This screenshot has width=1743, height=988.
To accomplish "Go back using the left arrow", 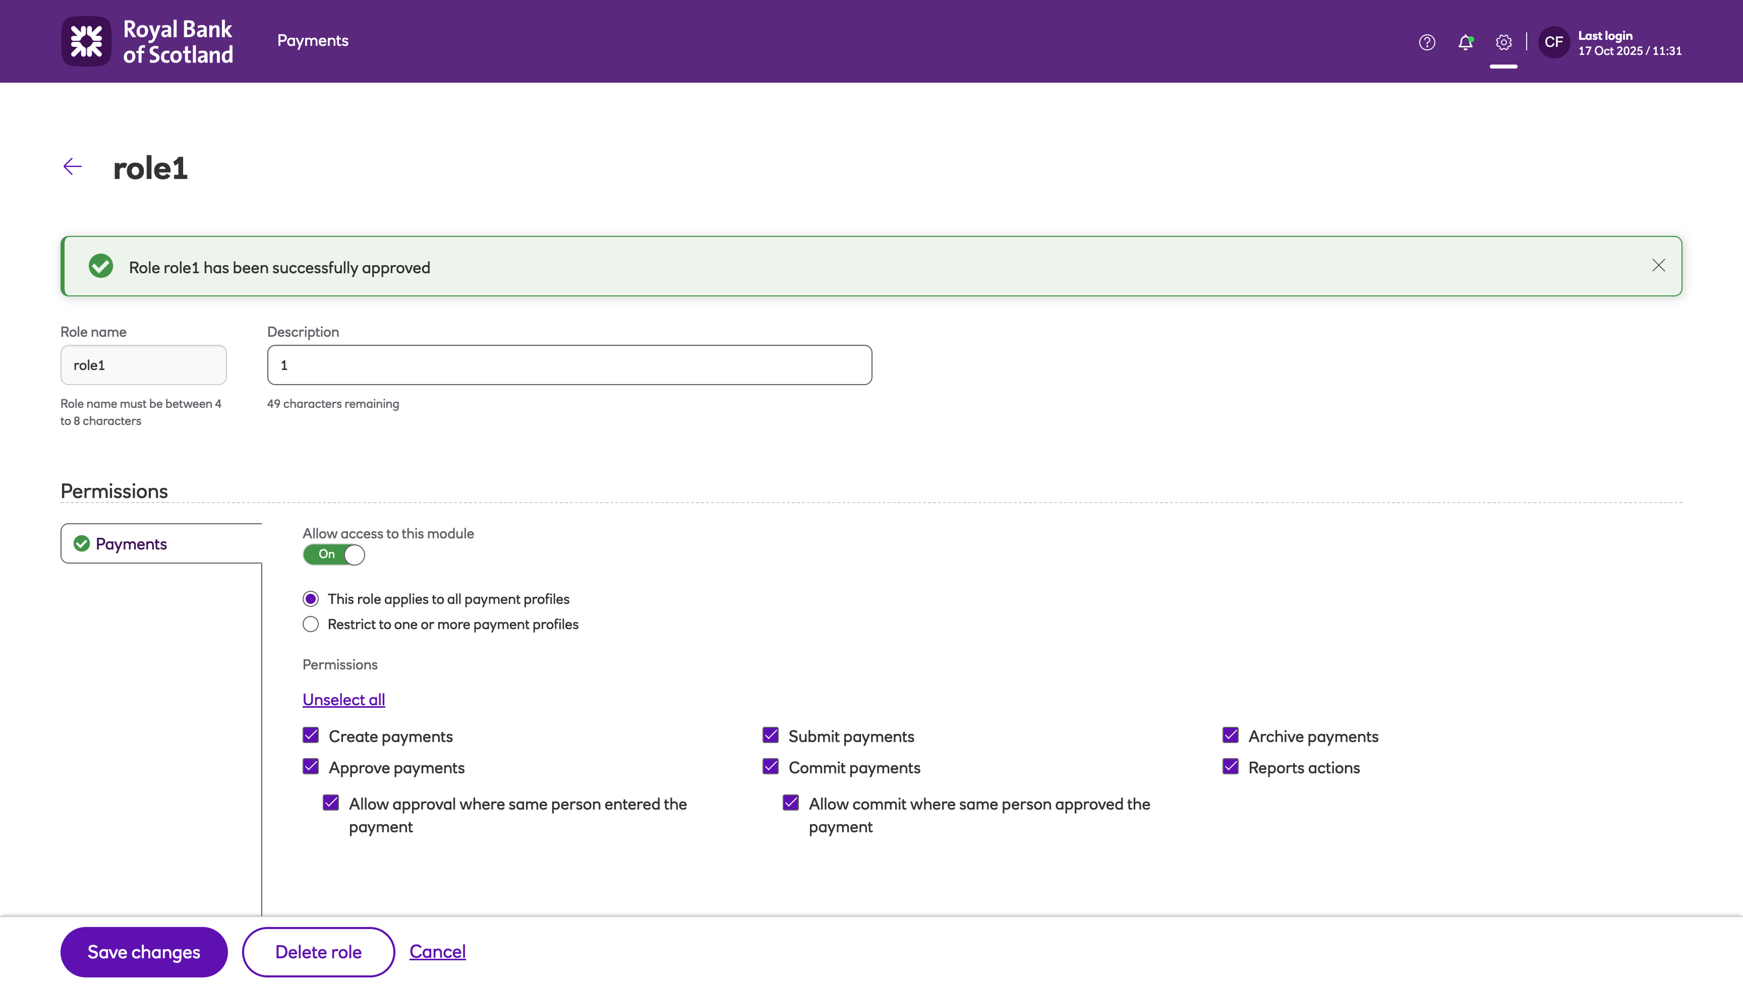I will (73, 167).
